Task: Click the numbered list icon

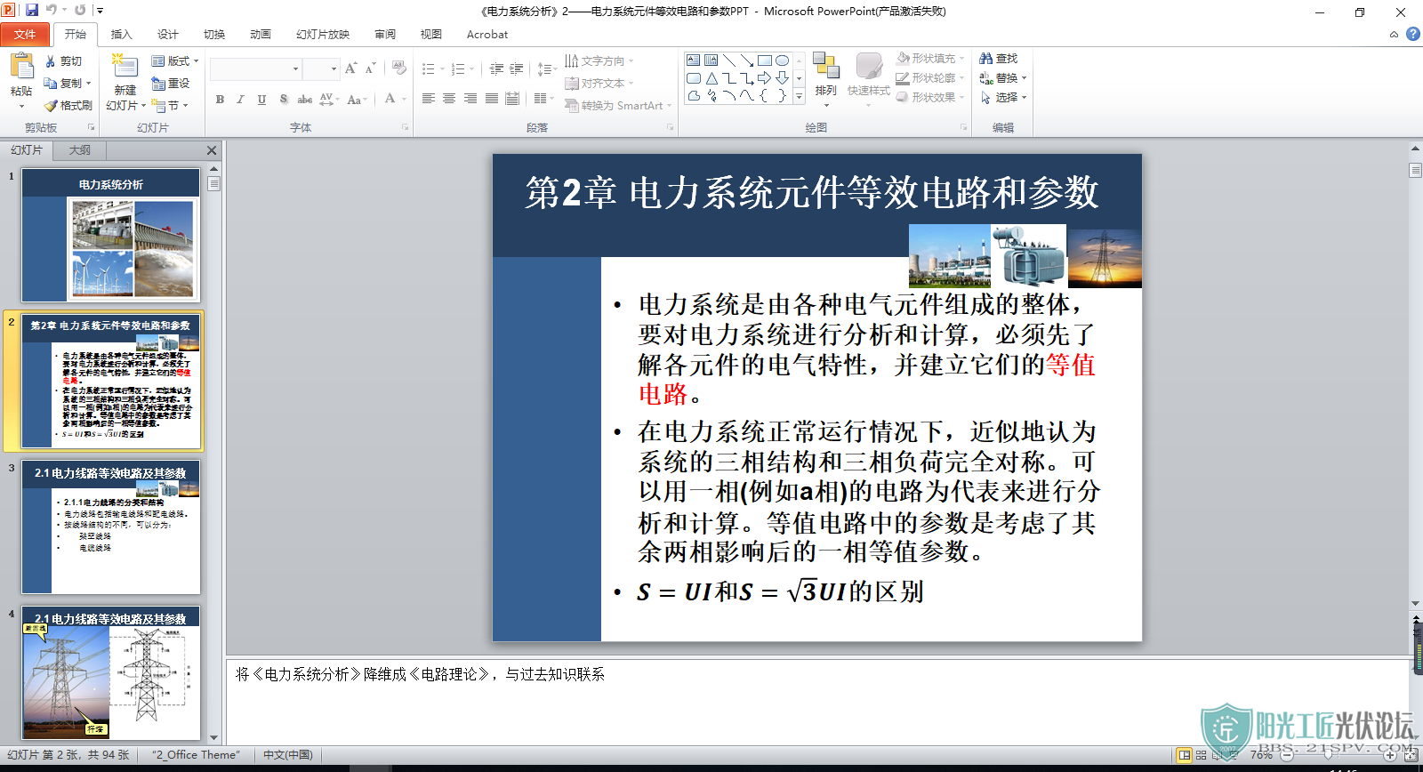Action: pos(457,68)
